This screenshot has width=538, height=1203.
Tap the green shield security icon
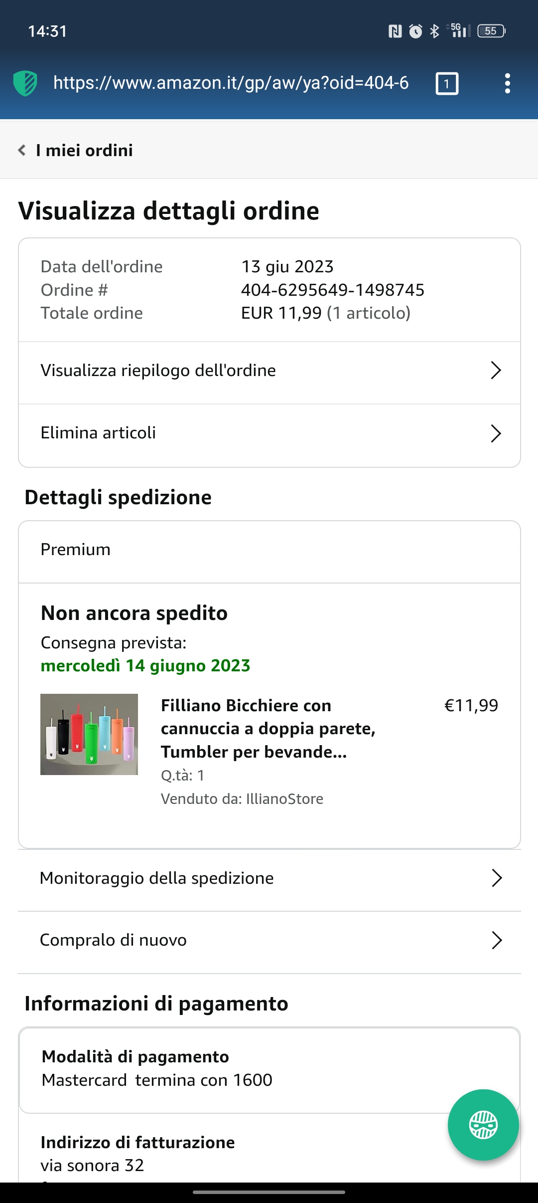[25, 83]
